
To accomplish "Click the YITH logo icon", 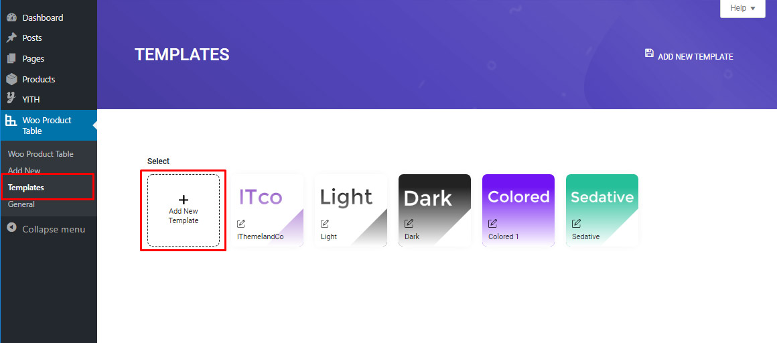I will pos(11,99).
